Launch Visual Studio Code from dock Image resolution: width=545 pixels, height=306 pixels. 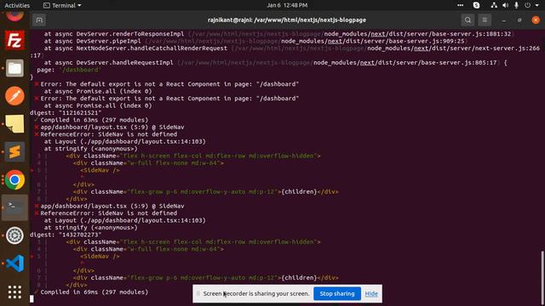pos(14,263)
